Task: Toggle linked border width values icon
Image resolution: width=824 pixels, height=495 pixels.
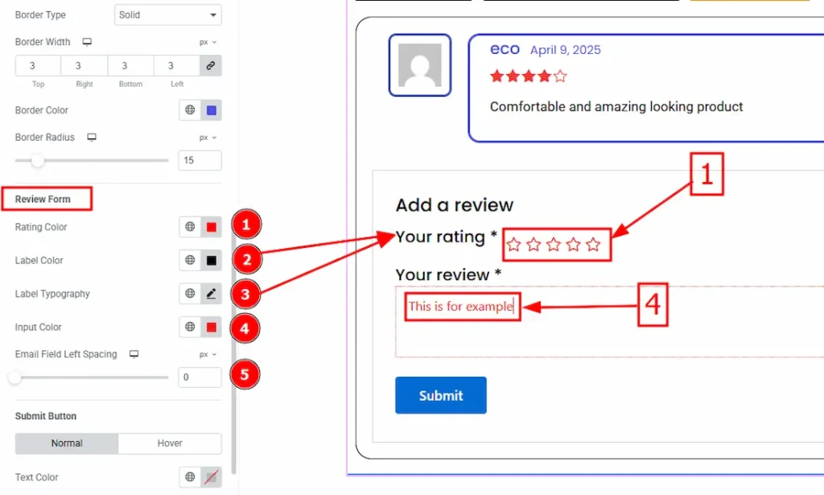Action: point(211,66)
